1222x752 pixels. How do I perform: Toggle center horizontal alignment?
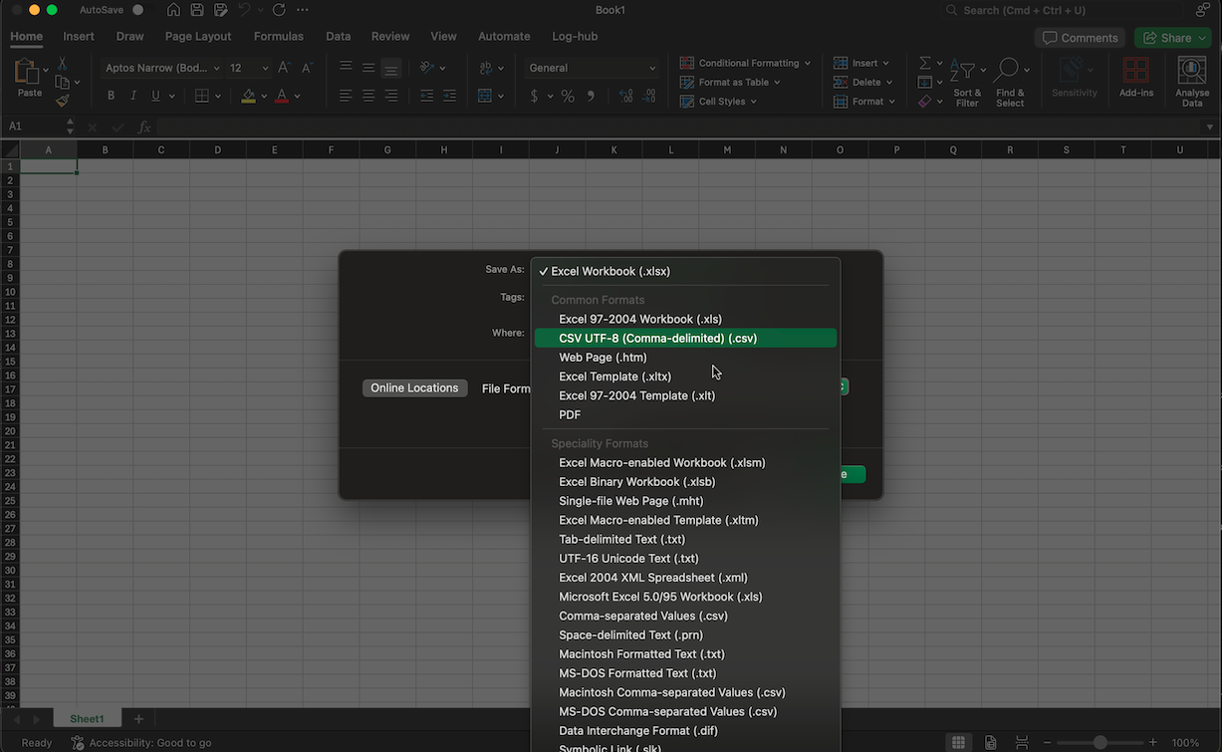368,96
